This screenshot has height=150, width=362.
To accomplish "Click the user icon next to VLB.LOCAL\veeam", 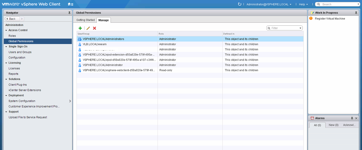I will (80, 44).
